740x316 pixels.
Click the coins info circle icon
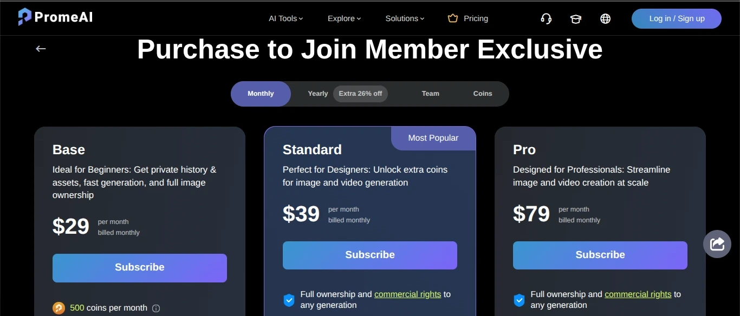pos(156,308)
